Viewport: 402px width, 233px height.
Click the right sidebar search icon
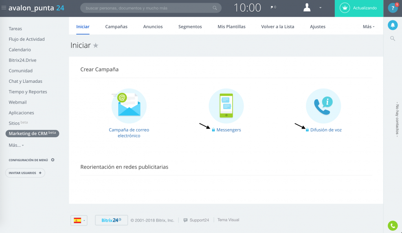click(393, 39)
